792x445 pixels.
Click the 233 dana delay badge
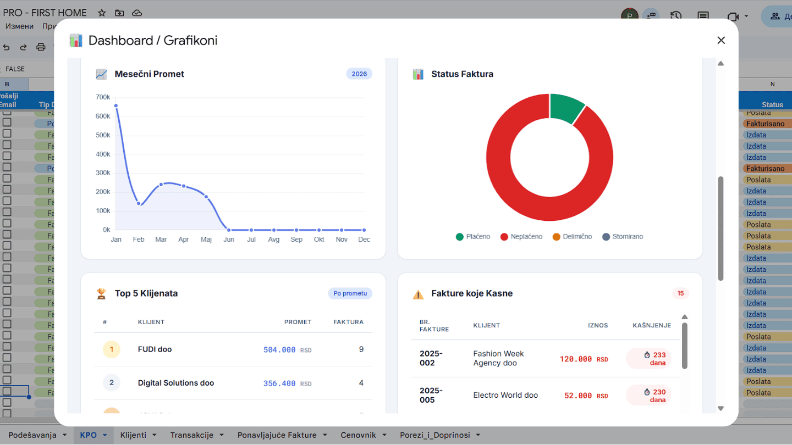pyautogui.click(x=649, y=359)
